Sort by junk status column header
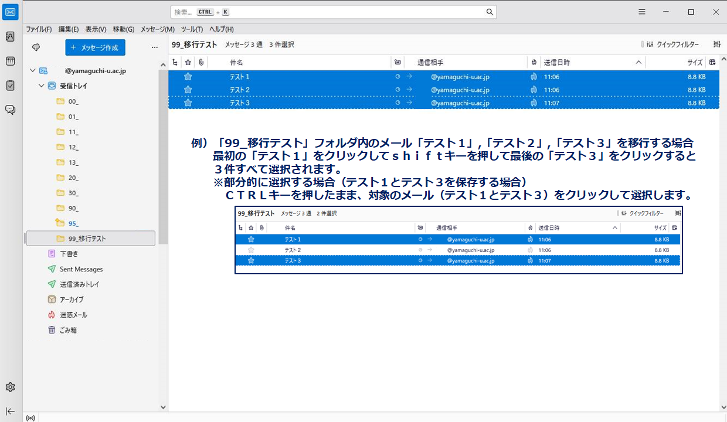 tap(534, 62)
